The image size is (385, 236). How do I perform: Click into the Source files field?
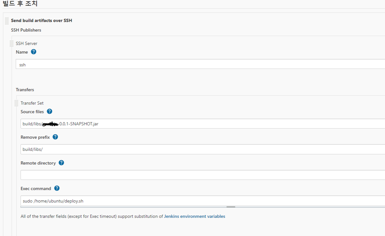coord(203,124)
